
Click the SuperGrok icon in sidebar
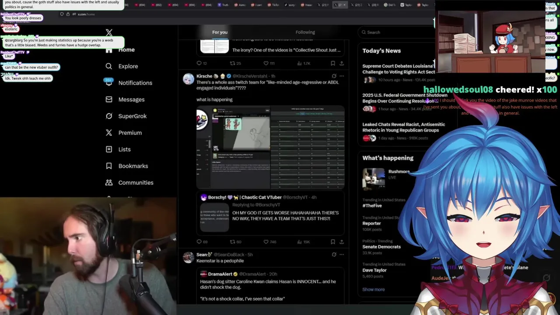click(109, 116)
